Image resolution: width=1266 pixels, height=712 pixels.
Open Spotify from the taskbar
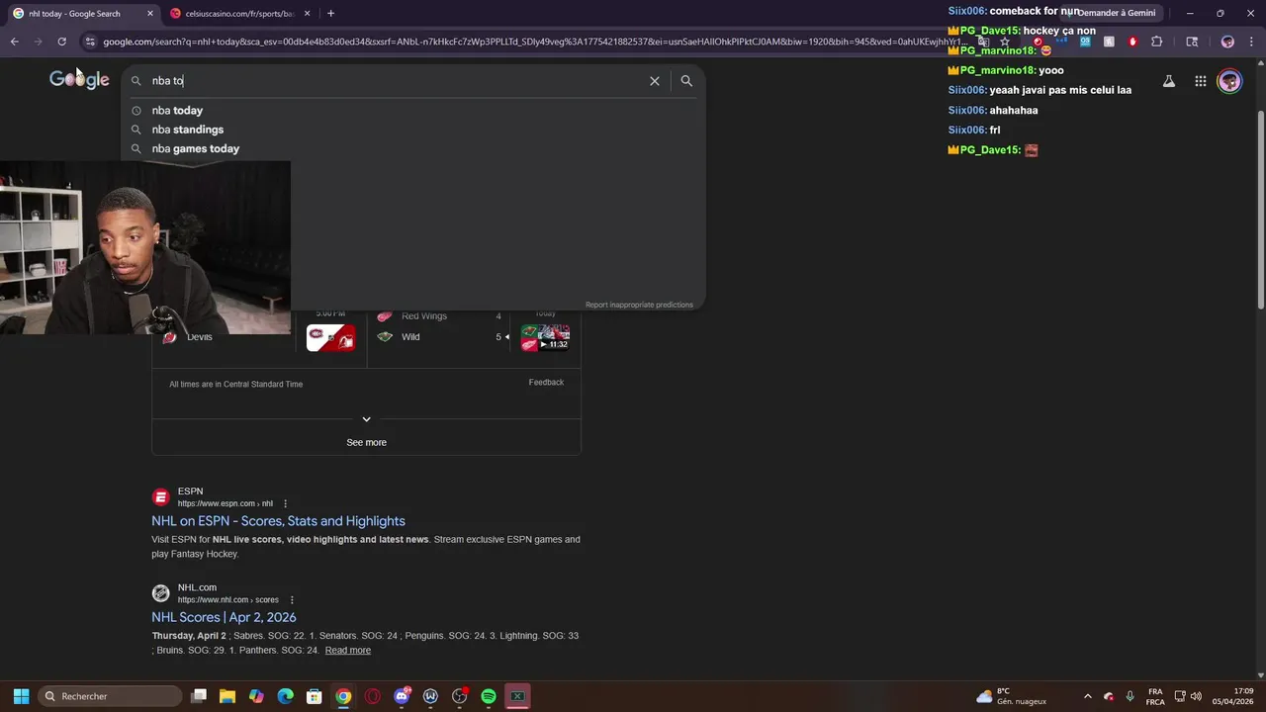pyautogui.click(x=489, y=696)
